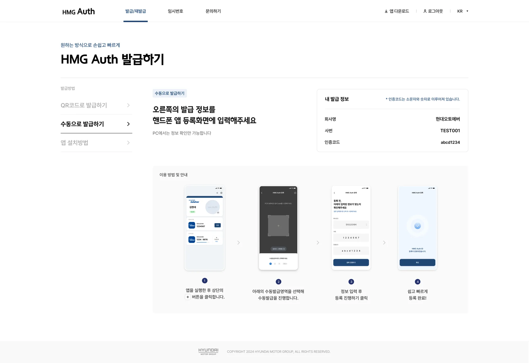Click arrow between step 1 and 2
Screen dimensions: 529x363
click(x=239, y=243)
